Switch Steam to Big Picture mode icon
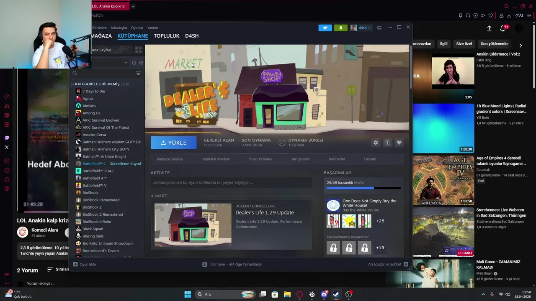This screenshot has width=536, height=301. (x=379, y=28)
